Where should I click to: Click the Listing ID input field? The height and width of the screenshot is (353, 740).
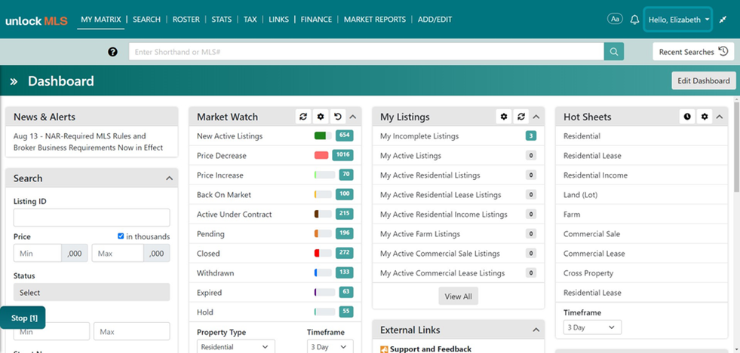tap(91, 218)
